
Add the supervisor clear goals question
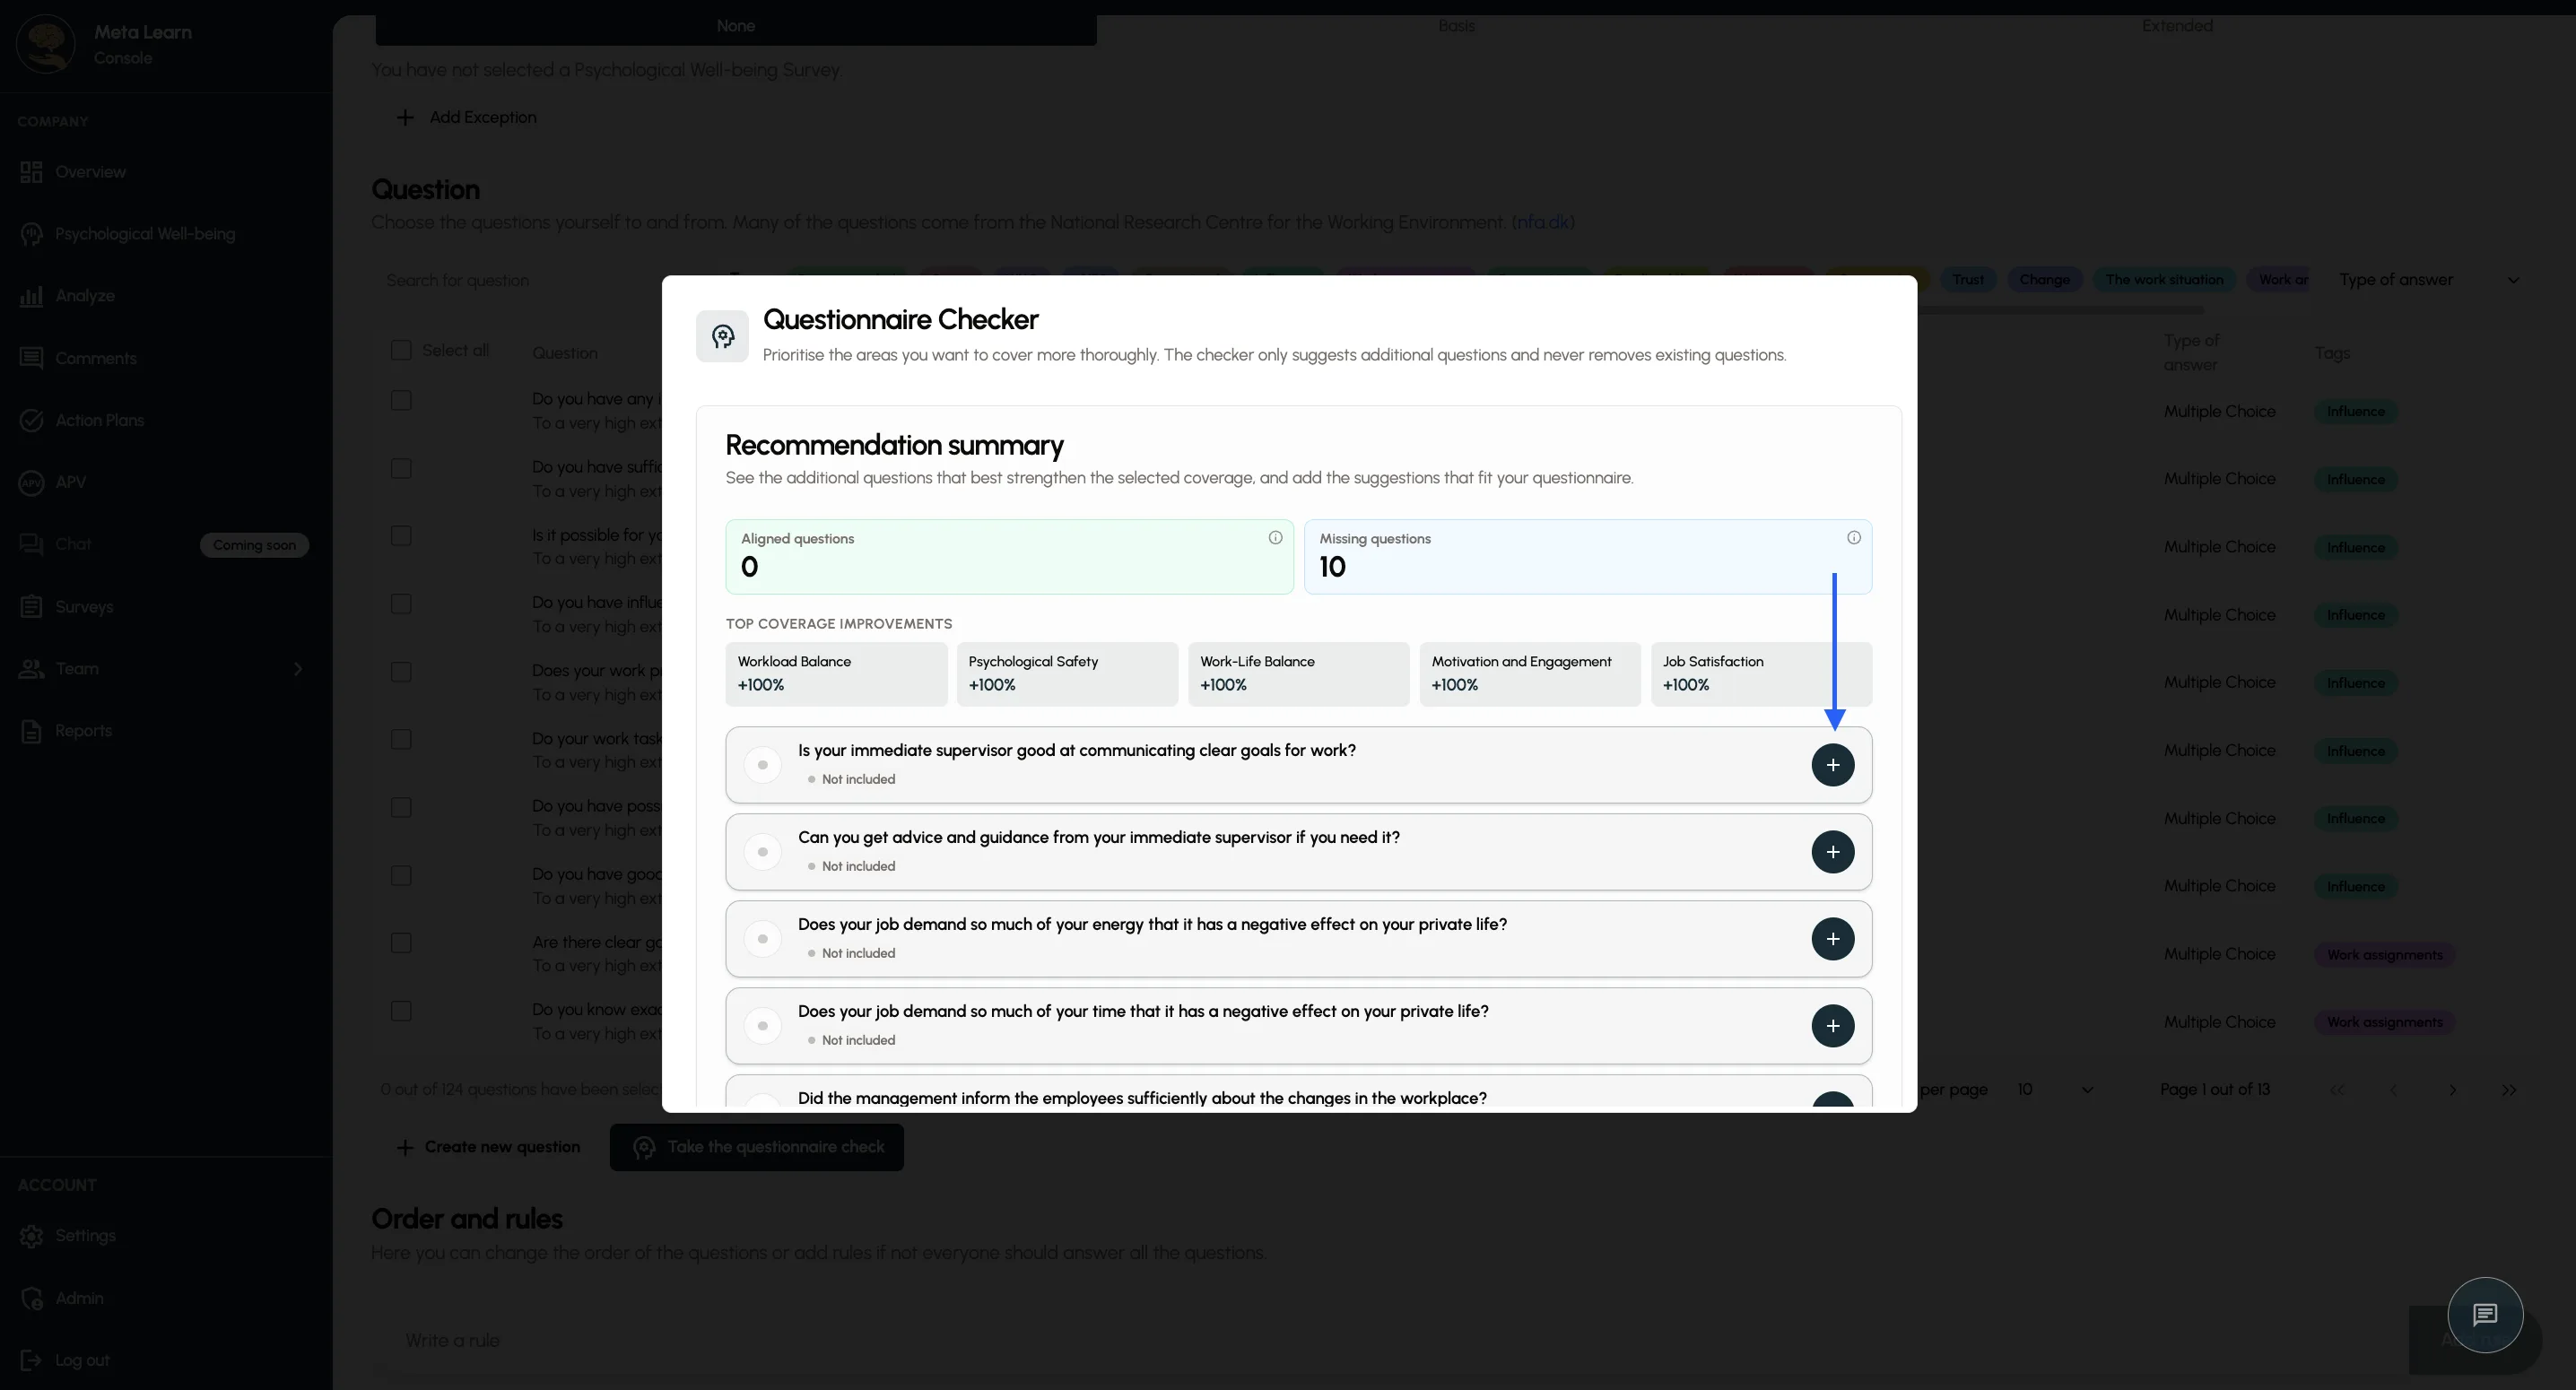point(1832,765)
